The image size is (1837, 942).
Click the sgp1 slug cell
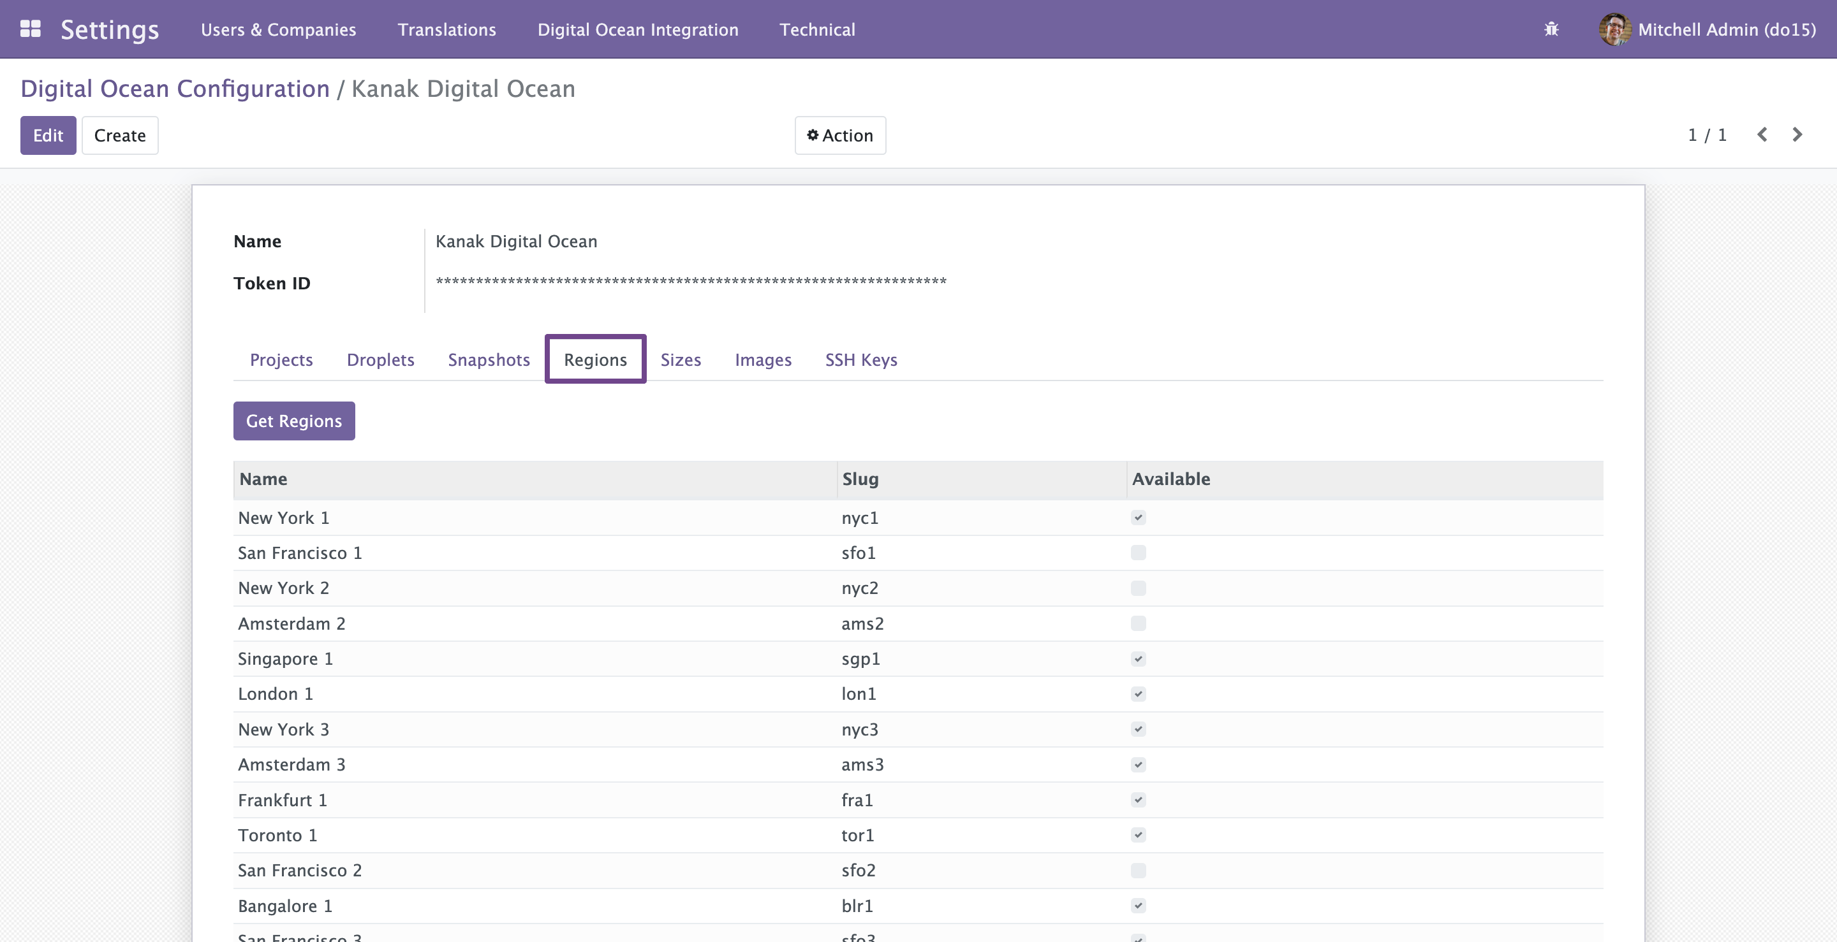coord(981,659)
